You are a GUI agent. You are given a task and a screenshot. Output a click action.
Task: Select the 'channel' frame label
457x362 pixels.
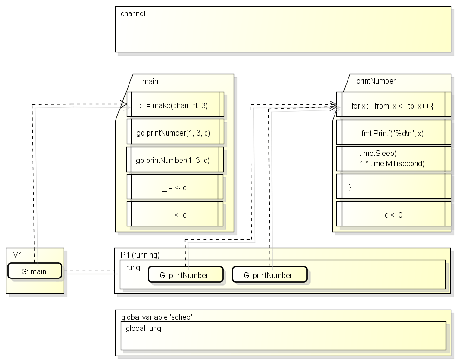pyautogui.click(x=133, y=14)
